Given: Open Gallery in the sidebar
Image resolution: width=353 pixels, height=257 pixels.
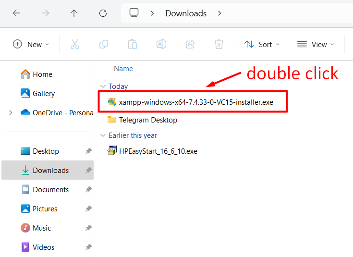Looking at the screenshot, I should pos(37,93).
